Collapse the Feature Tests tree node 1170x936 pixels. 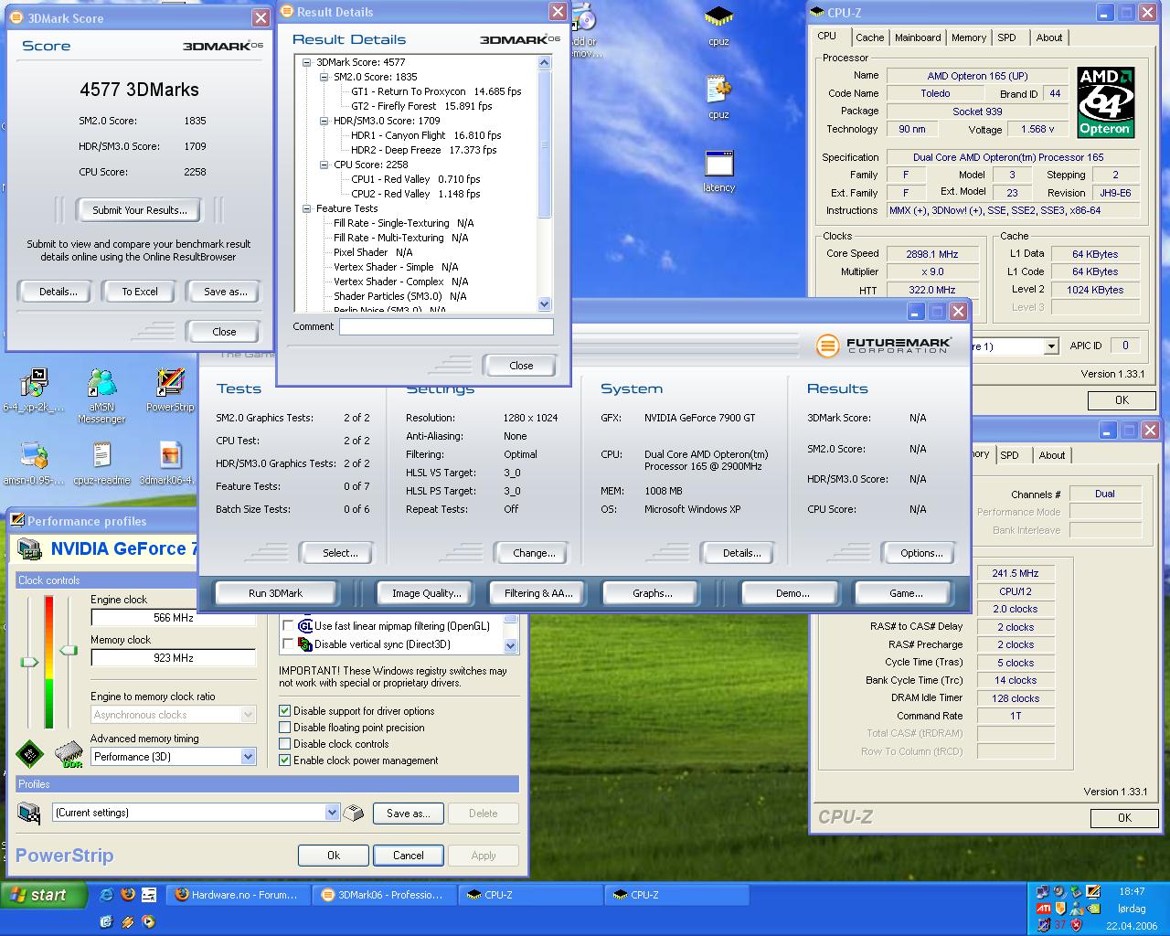point(307,208)
